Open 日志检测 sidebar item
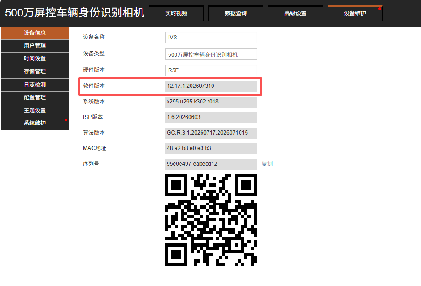 pos(35,85)
